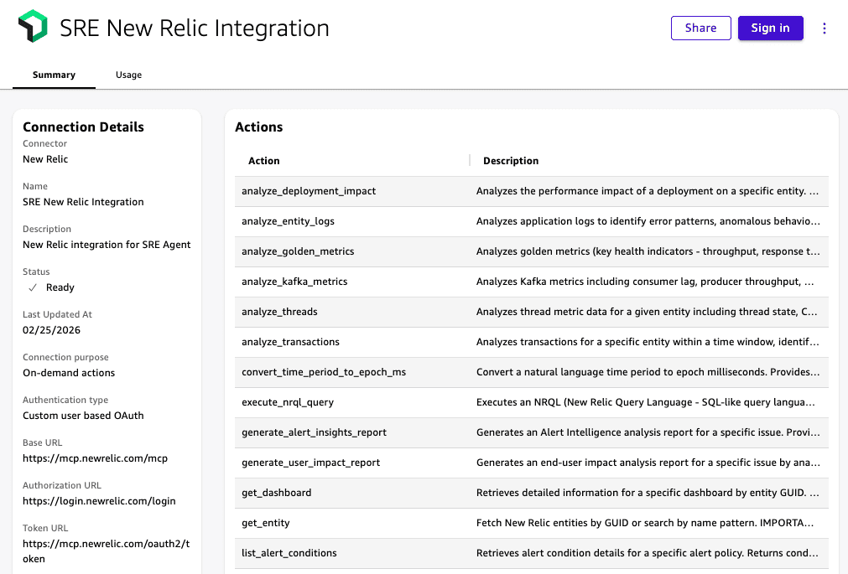Select the analyze_kafka_metrics action

(294, 282)
